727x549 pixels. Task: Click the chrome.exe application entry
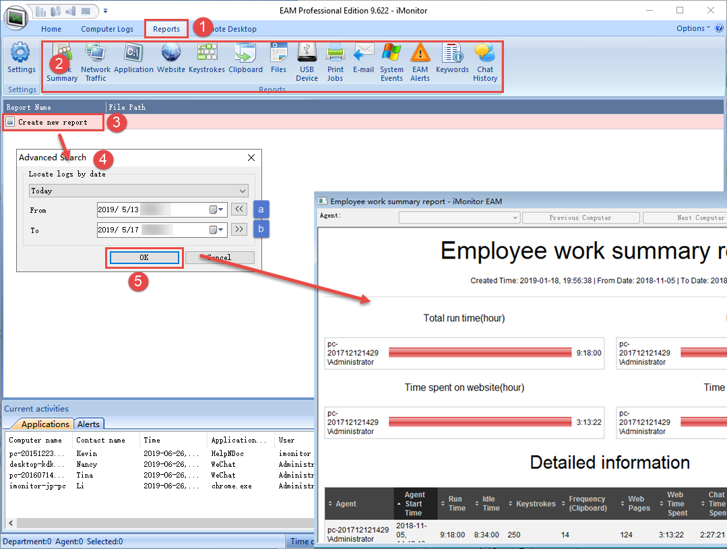pyautogui.click(x=231, y=486)
